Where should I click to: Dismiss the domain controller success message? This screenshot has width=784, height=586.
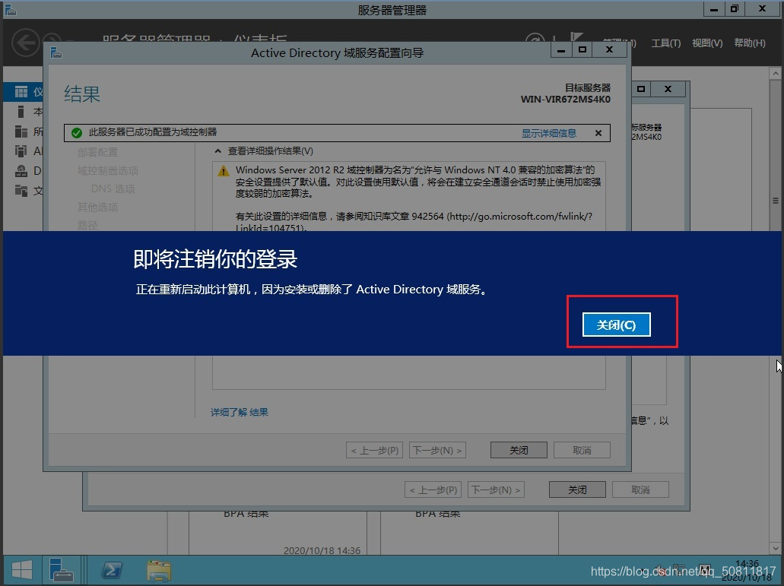[x=598, y=133]
